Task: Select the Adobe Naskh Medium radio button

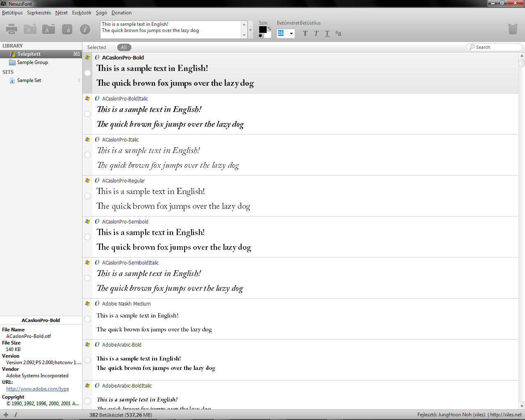Action: pyautogui.click(x=87, y=319)
